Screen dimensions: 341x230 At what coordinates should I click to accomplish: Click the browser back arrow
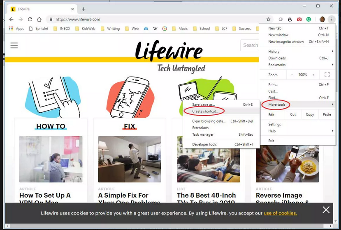point(11,19)
